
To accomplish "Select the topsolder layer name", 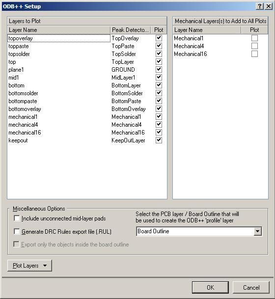I will [19, 54].
